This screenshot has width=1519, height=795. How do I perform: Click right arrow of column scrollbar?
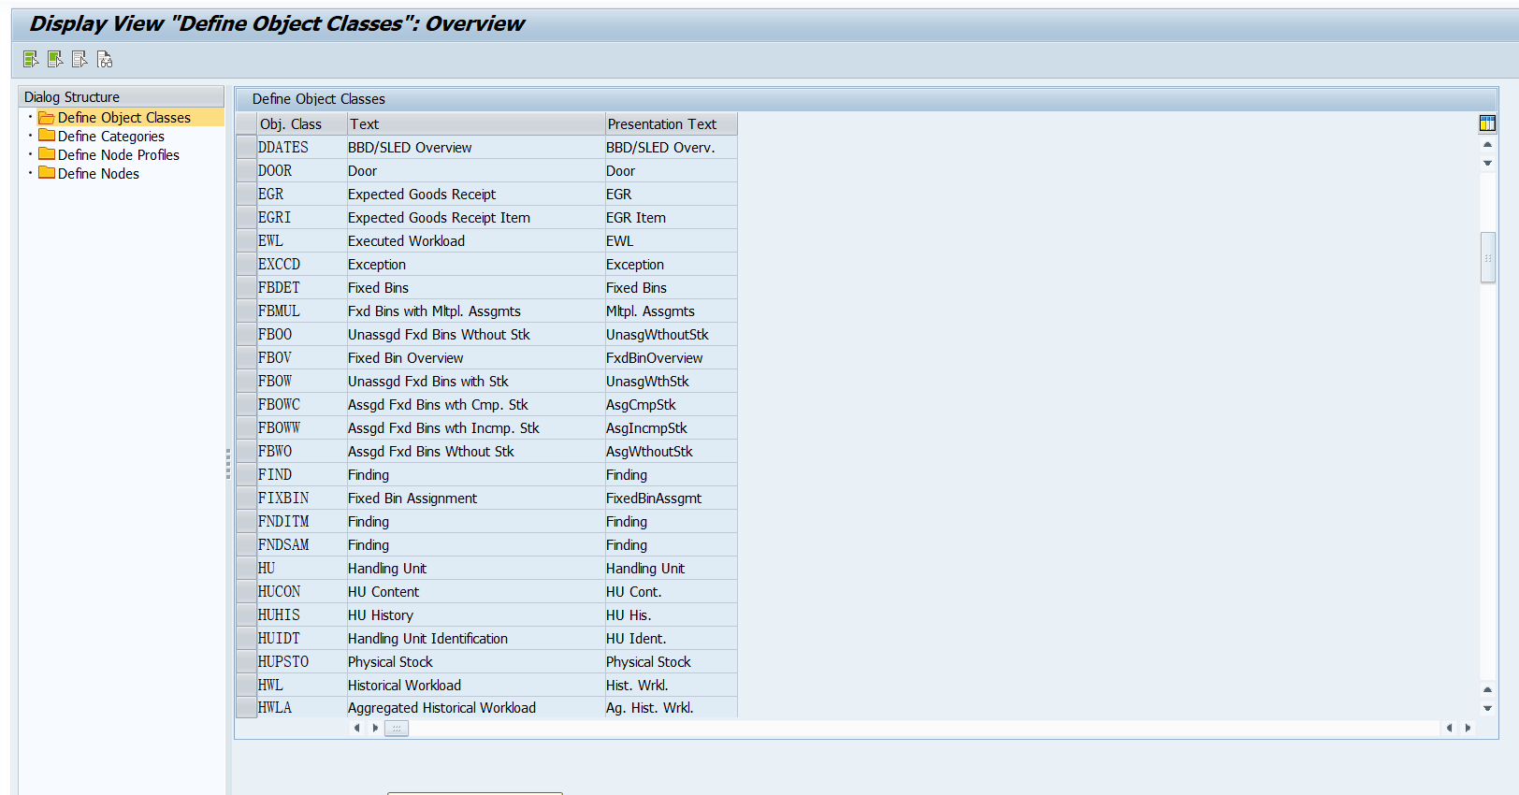click(x=375, y=728)
